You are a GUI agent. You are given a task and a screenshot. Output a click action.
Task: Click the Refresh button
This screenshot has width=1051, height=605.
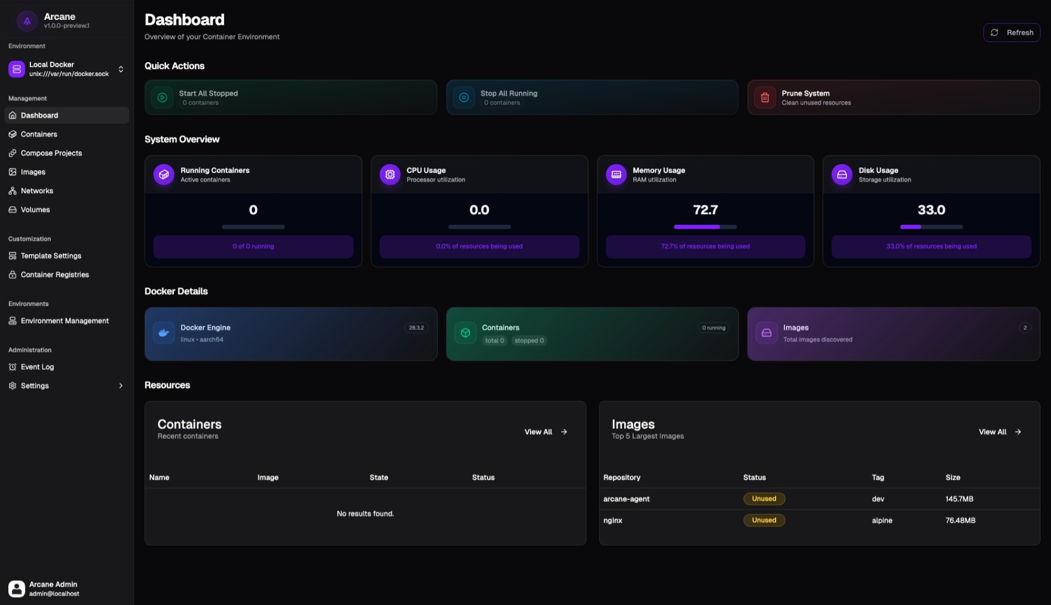coord(1012,32)
